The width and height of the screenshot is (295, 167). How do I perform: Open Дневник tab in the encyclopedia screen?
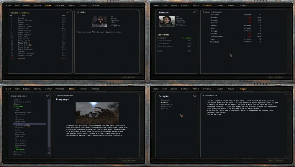click(26, 89)
